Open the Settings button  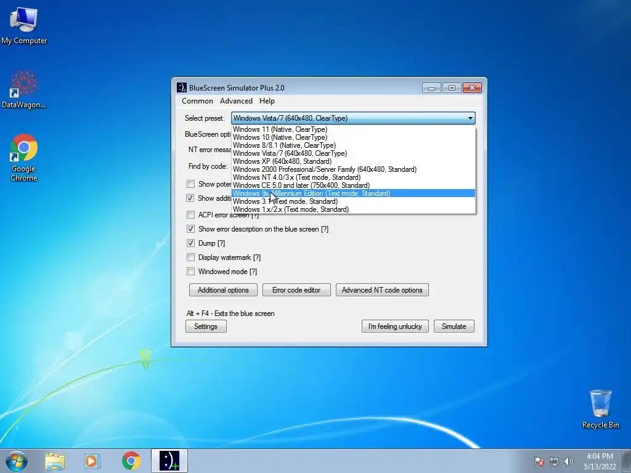(x=206, y=326)
